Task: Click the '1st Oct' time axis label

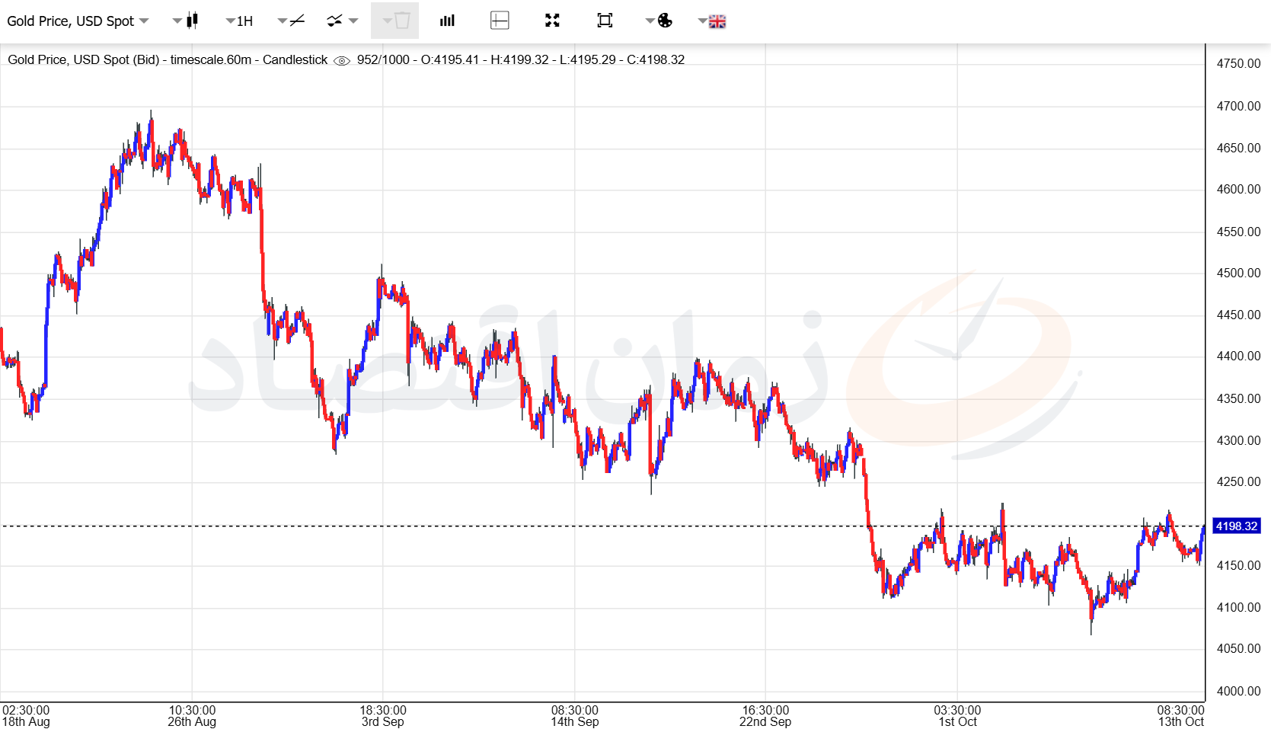Action: [957, 722]
